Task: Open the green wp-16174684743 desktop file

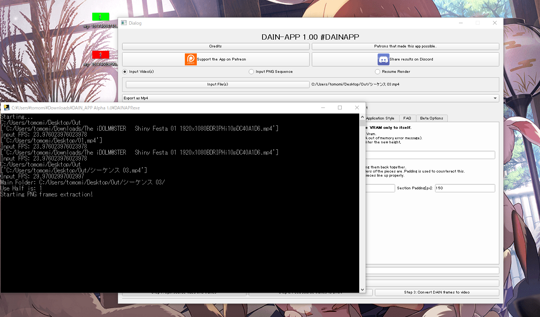Action: 100,21
